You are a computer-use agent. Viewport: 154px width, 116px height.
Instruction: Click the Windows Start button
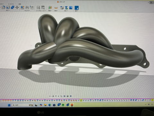9,105
